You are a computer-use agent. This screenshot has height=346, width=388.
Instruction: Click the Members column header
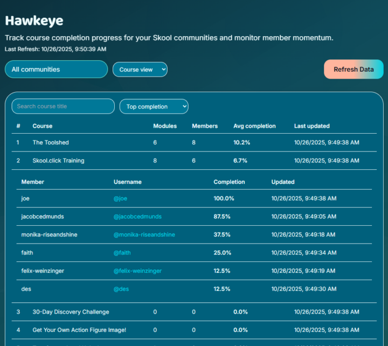[205, 126]
